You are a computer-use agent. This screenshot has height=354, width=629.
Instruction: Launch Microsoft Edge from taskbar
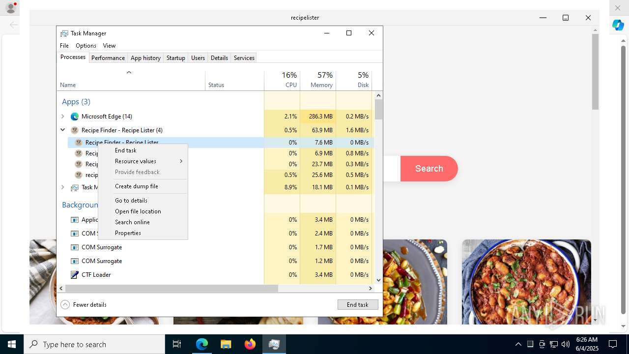coord(202,344)
